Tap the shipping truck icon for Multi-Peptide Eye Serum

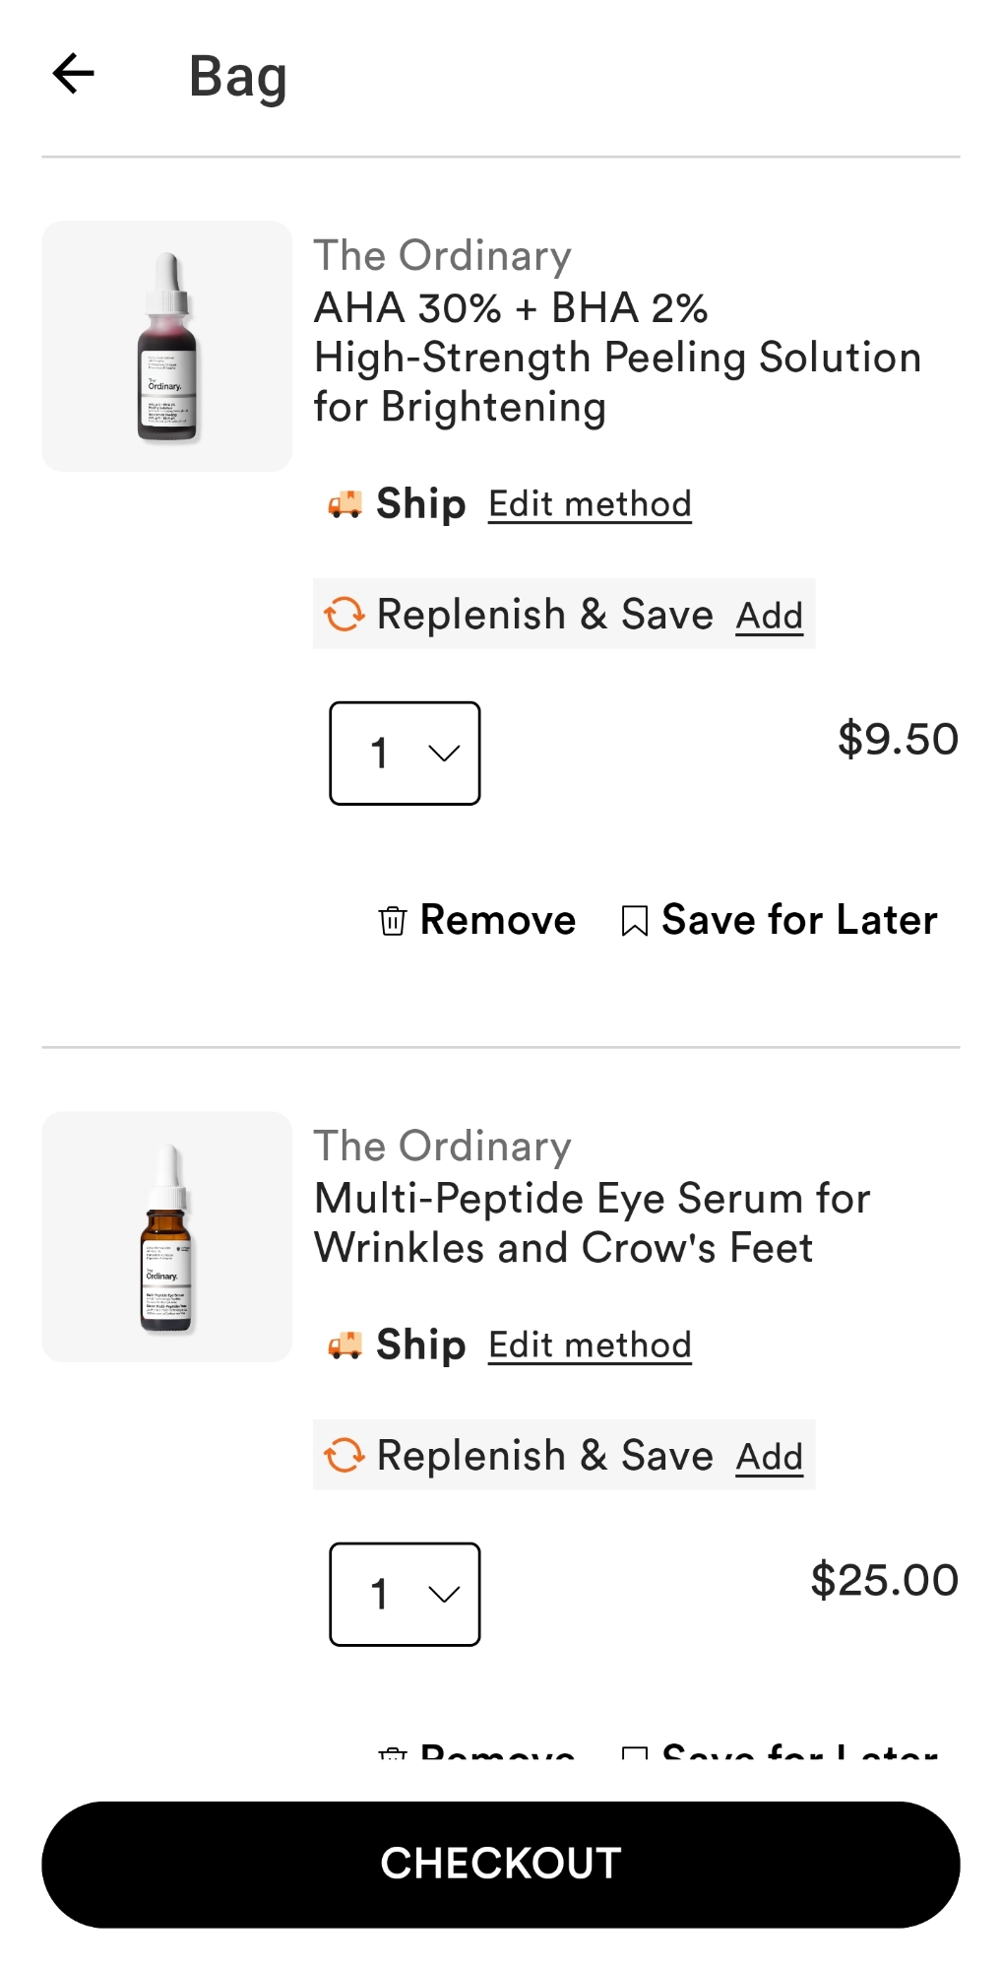pos(344,1346)
